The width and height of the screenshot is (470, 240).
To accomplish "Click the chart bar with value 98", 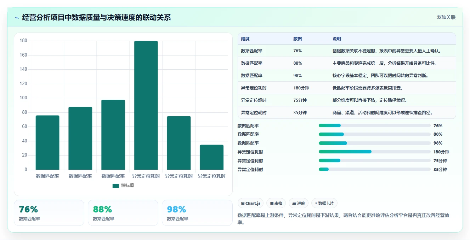I will (x=113, y=135).
